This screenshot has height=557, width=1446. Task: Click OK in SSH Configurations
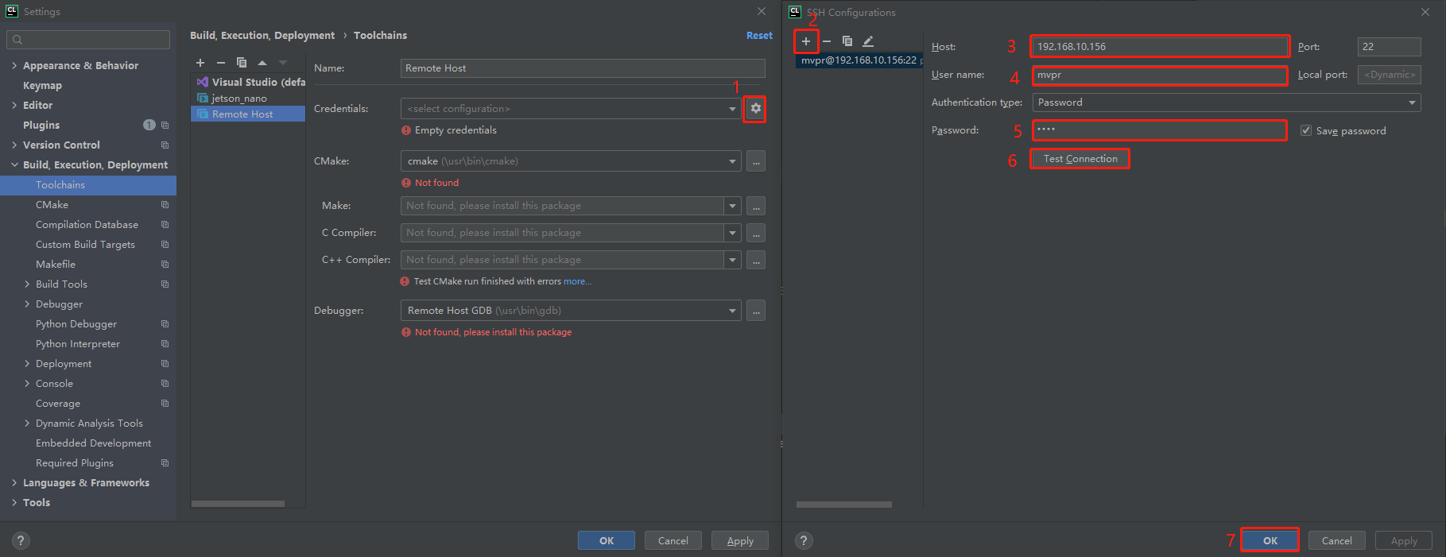(x=1270, y=540)
